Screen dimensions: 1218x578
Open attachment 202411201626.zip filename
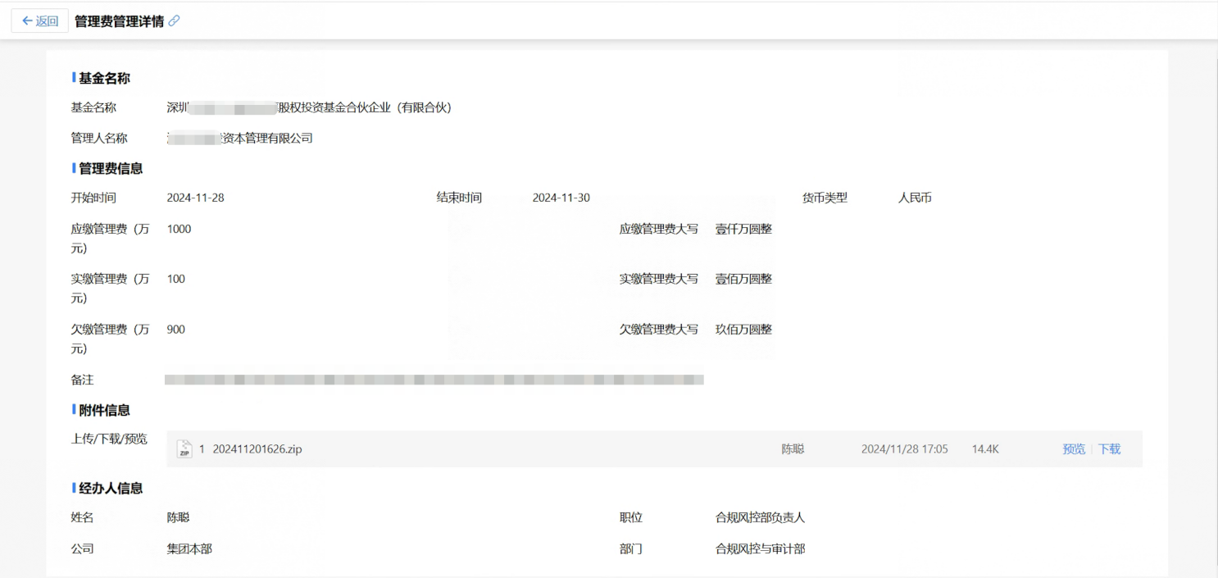[257, 449]
